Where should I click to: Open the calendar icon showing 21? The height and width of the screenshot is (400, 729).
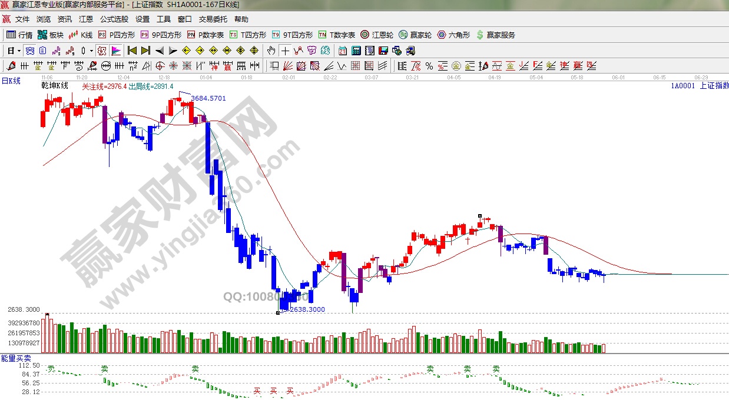pos(343,50)
